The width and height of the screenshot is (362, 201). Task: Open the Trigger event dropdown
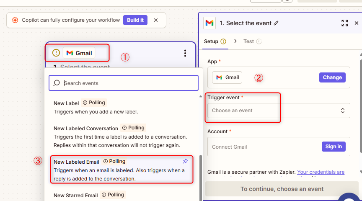pyautogui.click(x=278, y=111)
